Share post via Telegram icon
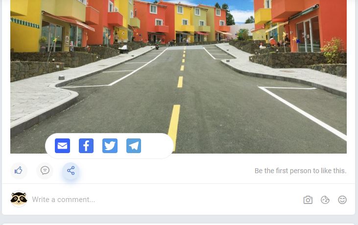The width and height of the screenshot is (358, 225). coord(134,146)
